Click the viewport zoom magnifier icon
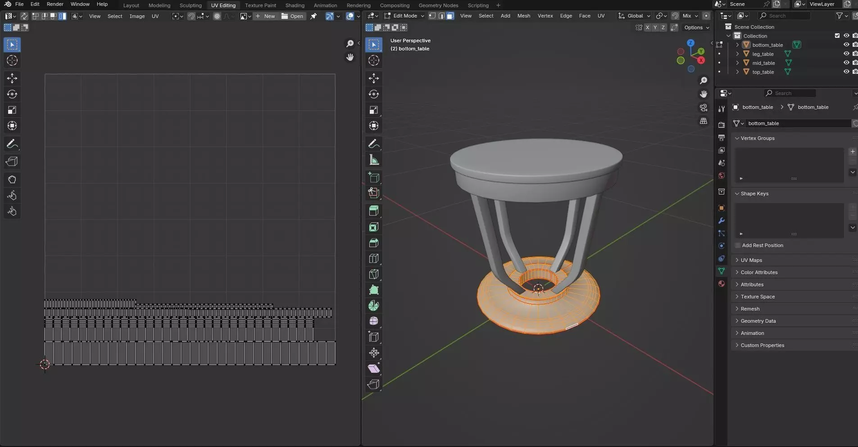The width and height of the screenshot is (858, 447). [704, 81]
